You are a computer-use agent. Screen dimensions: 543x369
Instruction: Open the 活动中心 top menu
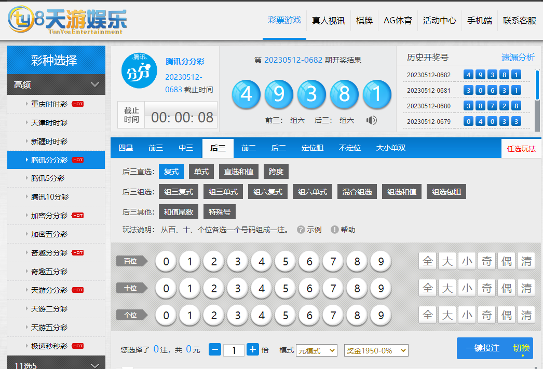coord(440,21)
